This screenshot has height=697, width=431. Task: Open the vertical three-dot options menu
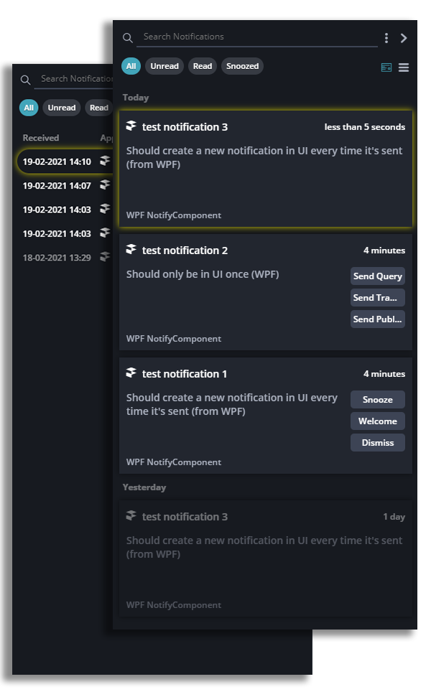[x=386, y=37]
